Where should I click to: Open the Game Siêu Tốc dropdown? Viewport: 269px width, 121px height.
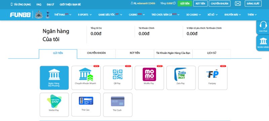point(110,15)
